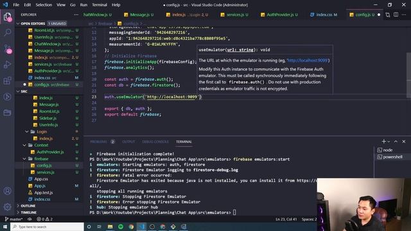The height and width of the screenshot is (231, 411).
Task: Click the Windows search box
Action: click(x=47, y=227)
